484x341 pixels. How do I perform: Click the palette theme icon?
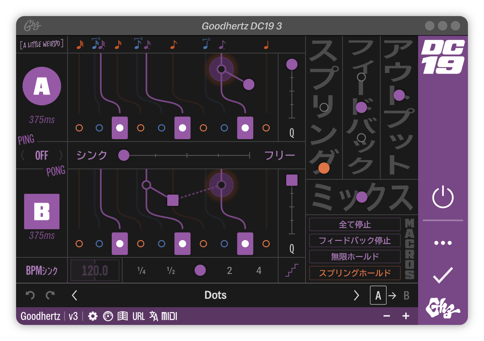(108, 316)
